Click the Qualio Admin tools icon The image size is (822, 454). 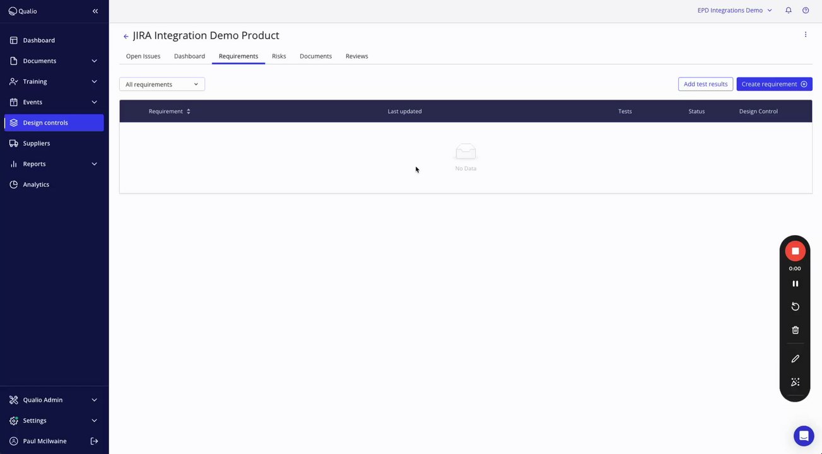[x=14, y=400]
